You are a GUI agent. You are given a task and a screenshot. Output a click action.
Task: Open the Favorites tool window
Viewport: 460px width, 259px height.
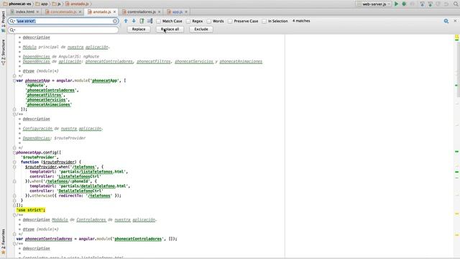pos(3,242)
